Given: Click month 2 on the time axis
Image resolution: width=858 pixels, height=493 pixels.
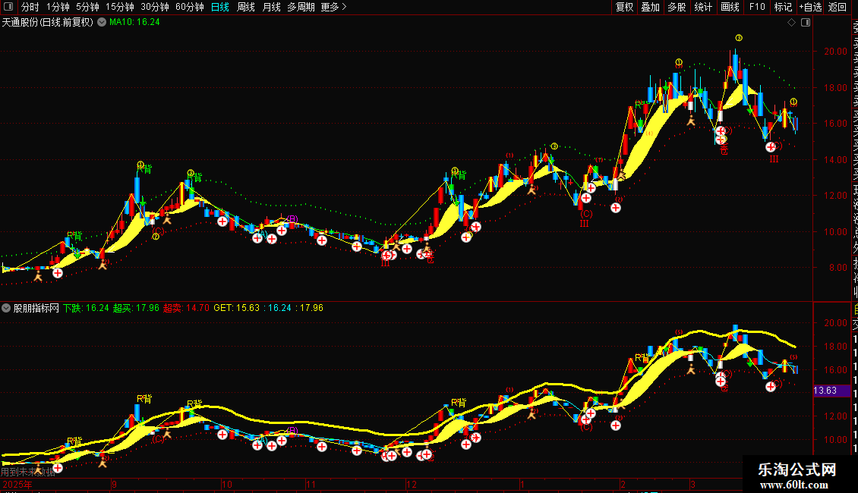Looking at the screenshot, I should tap(623, 484).
